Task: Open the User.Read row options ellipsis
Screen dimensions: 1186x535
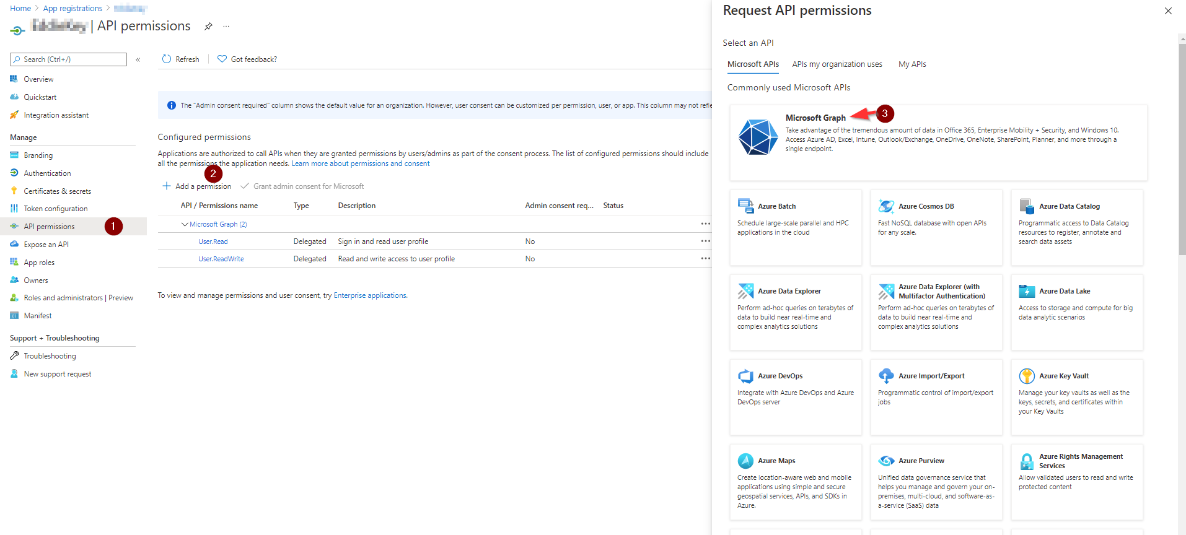Action: pos(705,241)
